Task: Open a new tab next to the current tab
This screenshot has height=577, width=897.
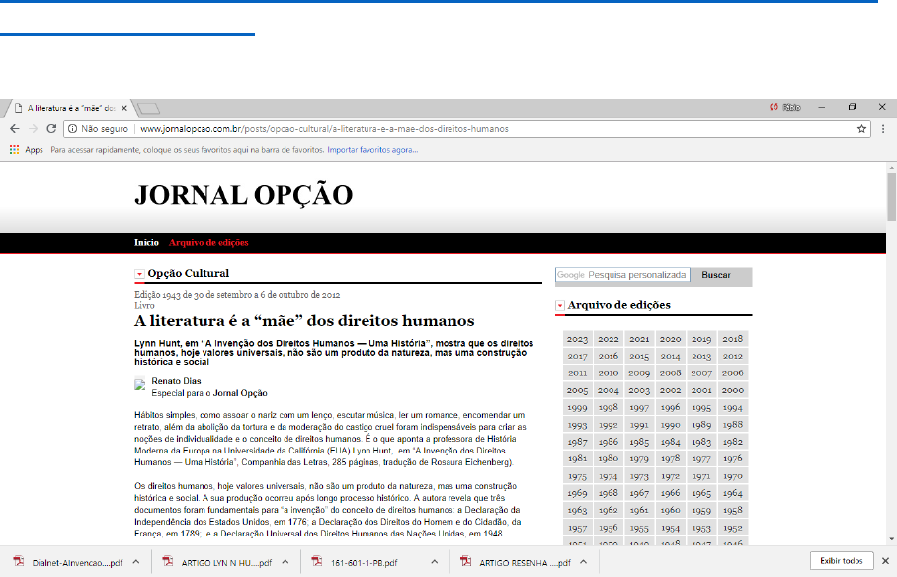Action: click(149, 107)
